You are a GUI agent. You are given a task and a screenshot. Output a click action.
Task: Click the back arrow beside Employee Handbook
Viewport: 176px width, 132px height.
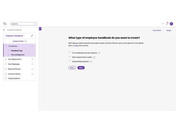tap(4, 30)
